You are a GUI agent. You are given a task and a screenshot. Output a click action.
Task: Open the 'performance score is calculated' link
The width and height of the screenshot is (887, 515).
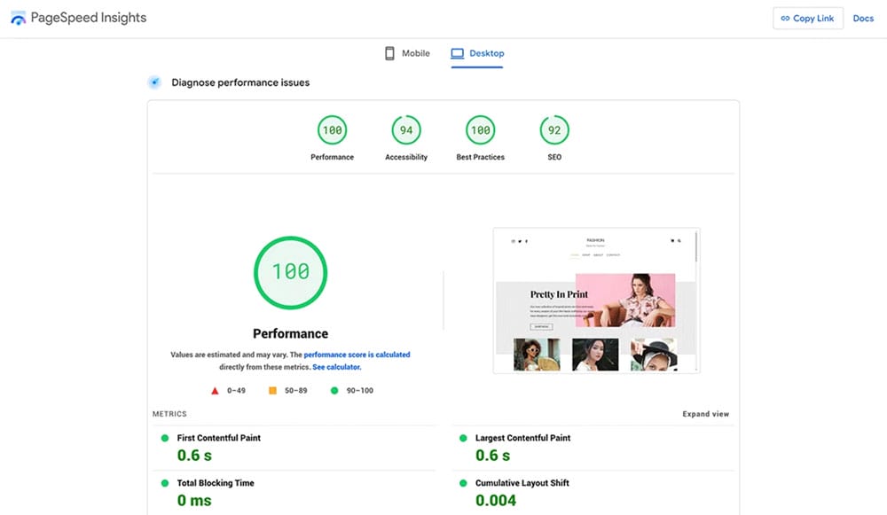pyautogui.click(x=357, y=355)
